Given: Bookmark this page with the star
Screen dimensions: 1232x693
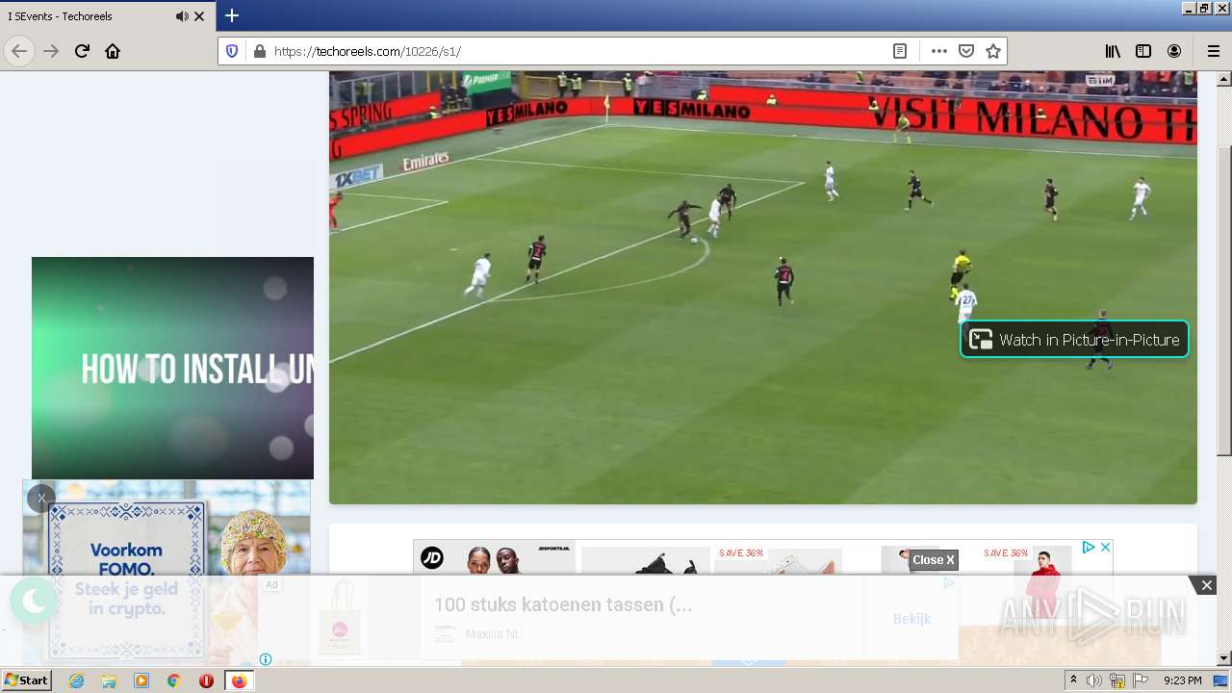Looking at the screenshot, I should pyautogui.click(x=993, y=51).
